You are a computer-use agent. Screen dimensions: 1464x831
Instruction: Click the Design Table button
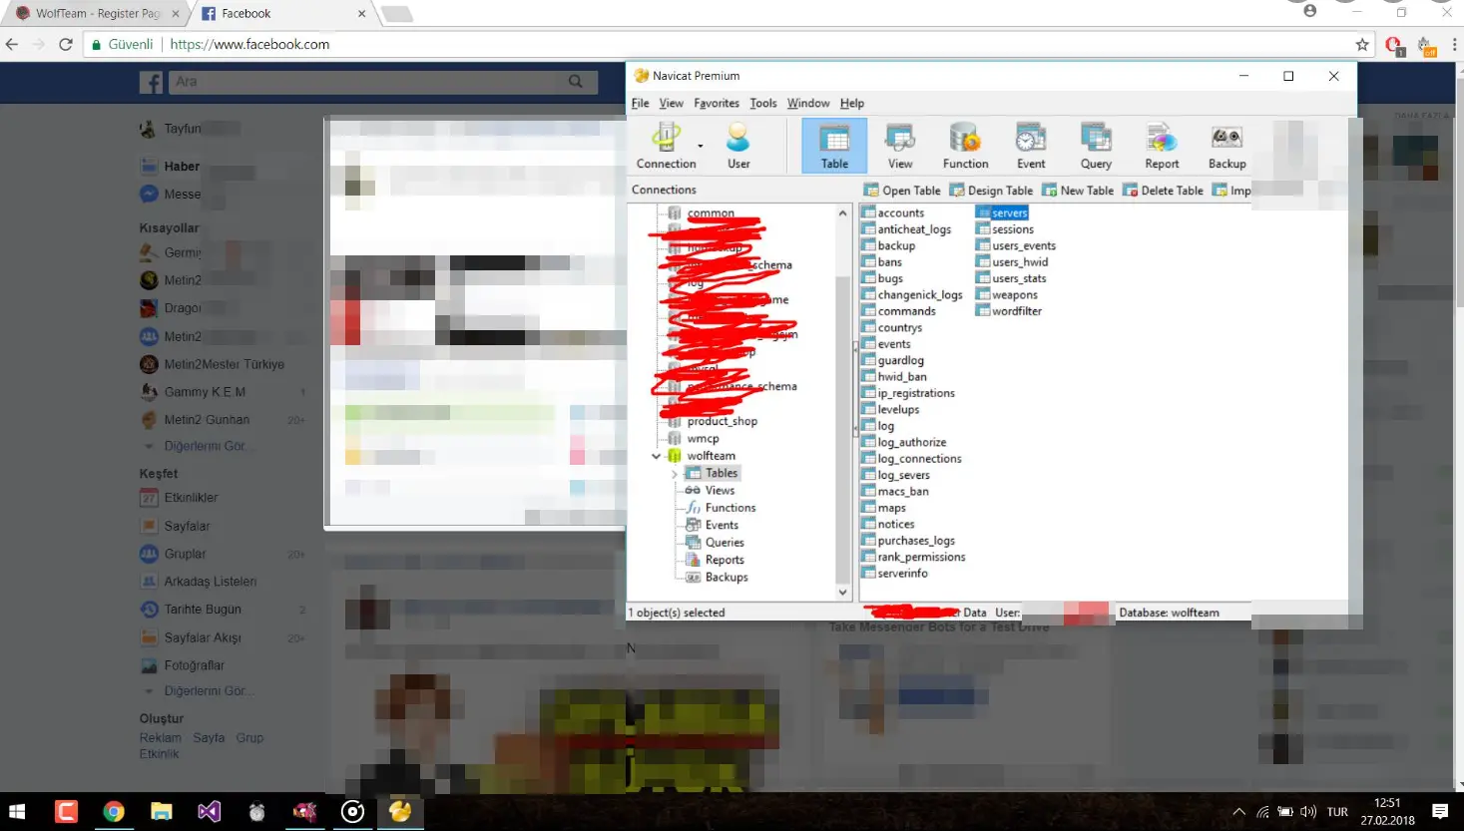click(x=991, y=191)
